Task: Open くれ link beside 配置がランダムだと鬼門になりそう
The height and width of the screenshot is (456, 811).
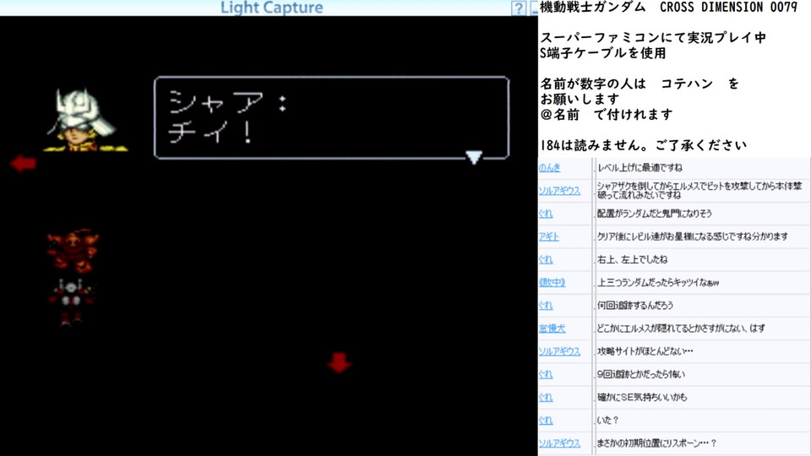Action: [546, 214]
